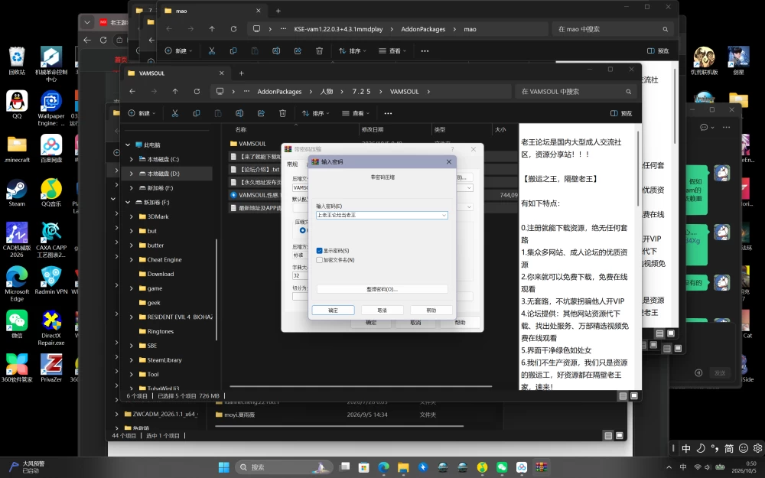Click the Rename icon in VAMSOUL window toolbar
765x478 pixels.
click(x=239, y=113)
